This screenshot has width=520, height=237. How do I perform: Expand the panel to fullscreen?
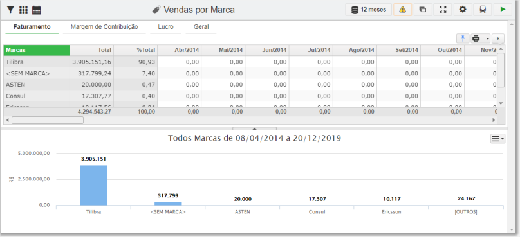click(x=443, y=10)
